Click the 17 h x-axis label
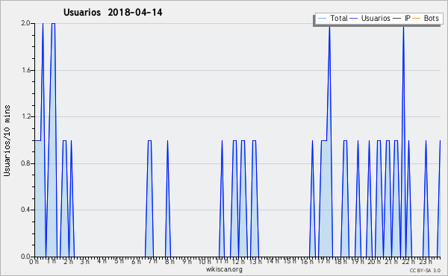 (323, 261)
